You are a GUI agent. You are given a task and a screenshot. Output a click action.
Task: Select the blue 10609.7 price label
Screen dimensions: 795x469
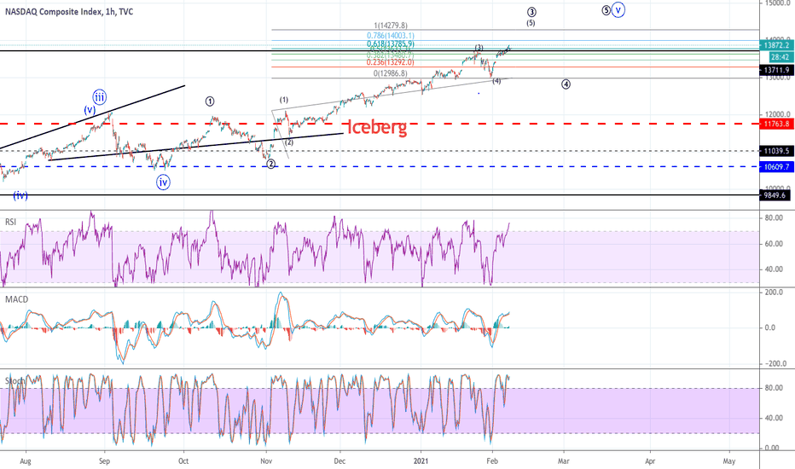(x=775, y=167)
